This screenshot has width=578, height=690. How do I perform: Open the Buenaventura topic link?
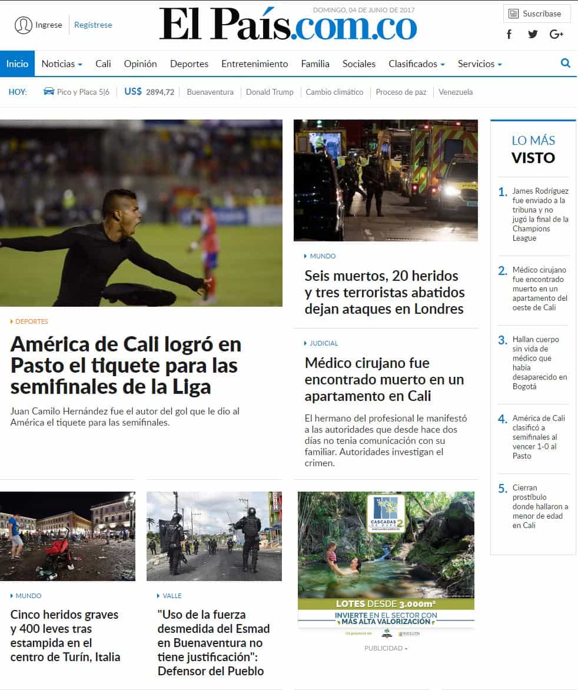click(210, 92)
